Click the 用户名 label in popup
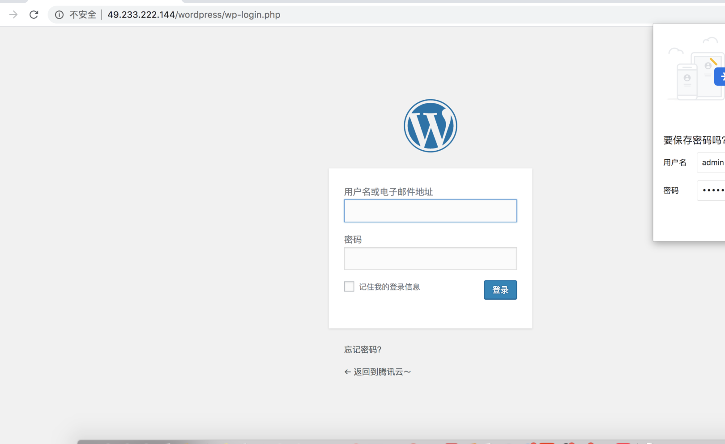The image size is (725, 444). tap(674, 162)
